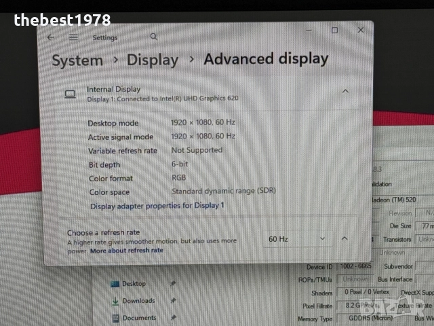Go back with the Settings back arrow

[x=51, y=37]
